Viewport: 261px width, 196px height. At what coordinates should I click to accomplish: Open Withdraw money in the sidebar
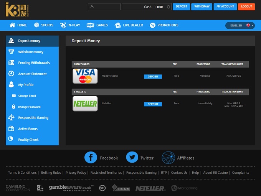point(31,52)
